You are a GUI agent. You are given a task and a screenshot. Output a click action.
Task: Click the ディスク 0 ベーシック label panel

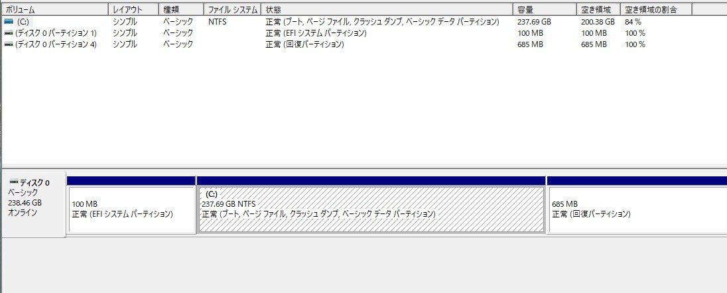(x=34, y=204)
